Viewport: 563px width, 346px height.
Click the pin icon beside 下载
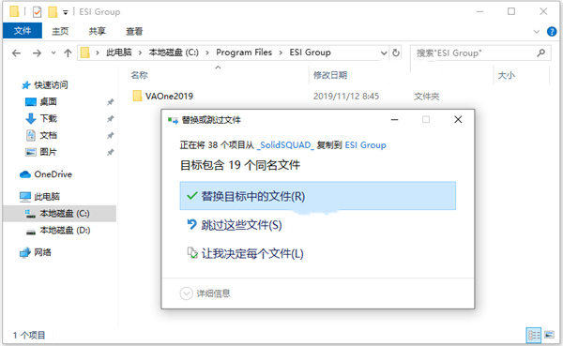[x=110, y=119]
